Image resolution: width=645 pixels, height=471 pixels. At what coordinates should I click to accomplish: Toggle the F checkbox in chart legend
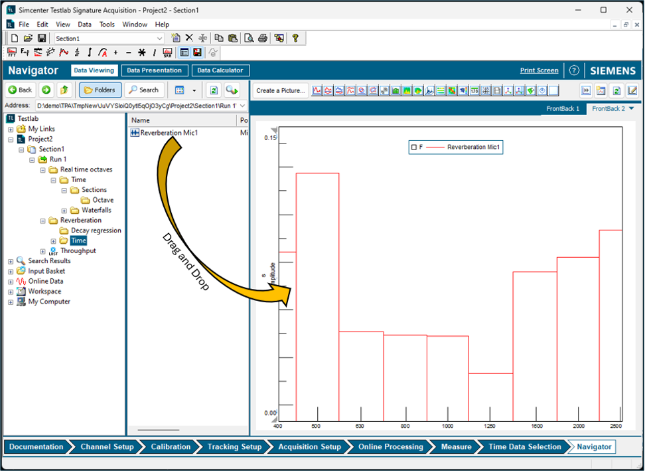[x=413, y=147]
